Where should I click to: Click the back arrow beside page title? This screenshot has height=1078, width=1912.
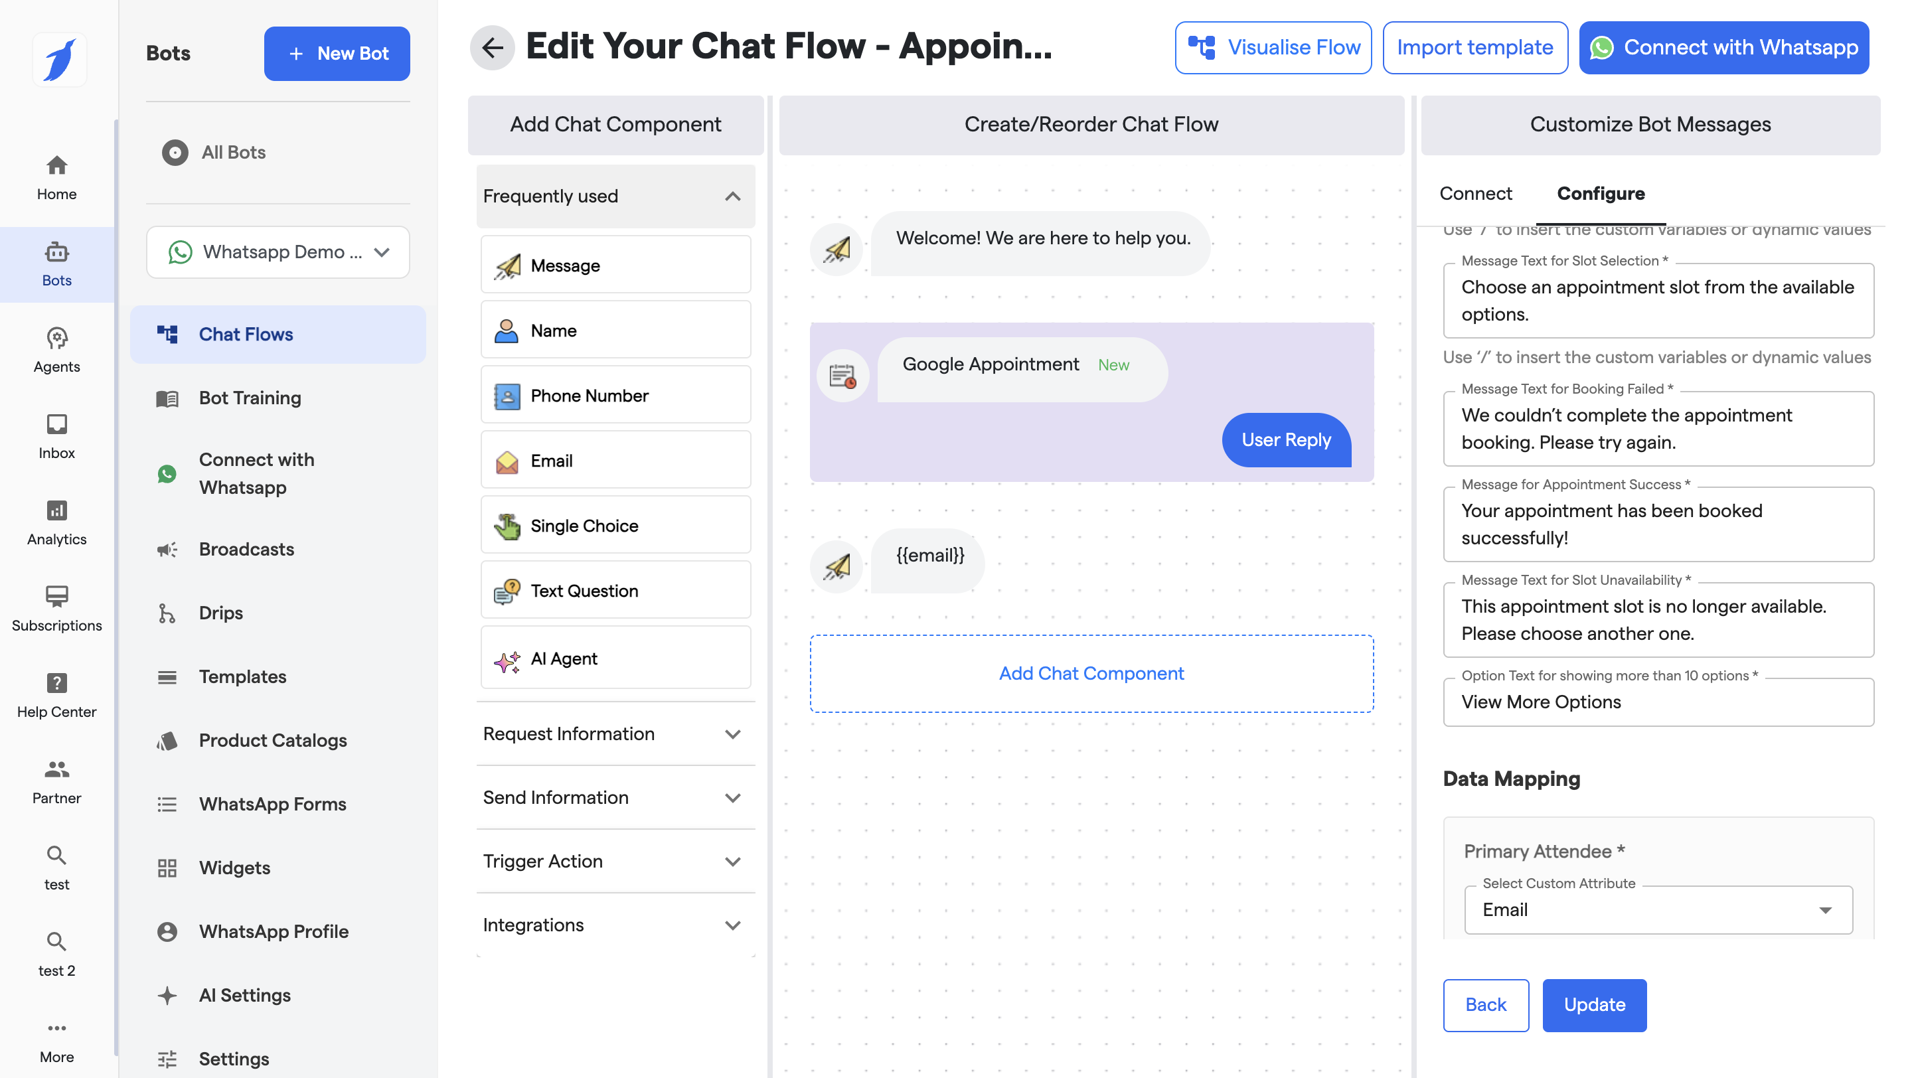click(x=492, y=48)
